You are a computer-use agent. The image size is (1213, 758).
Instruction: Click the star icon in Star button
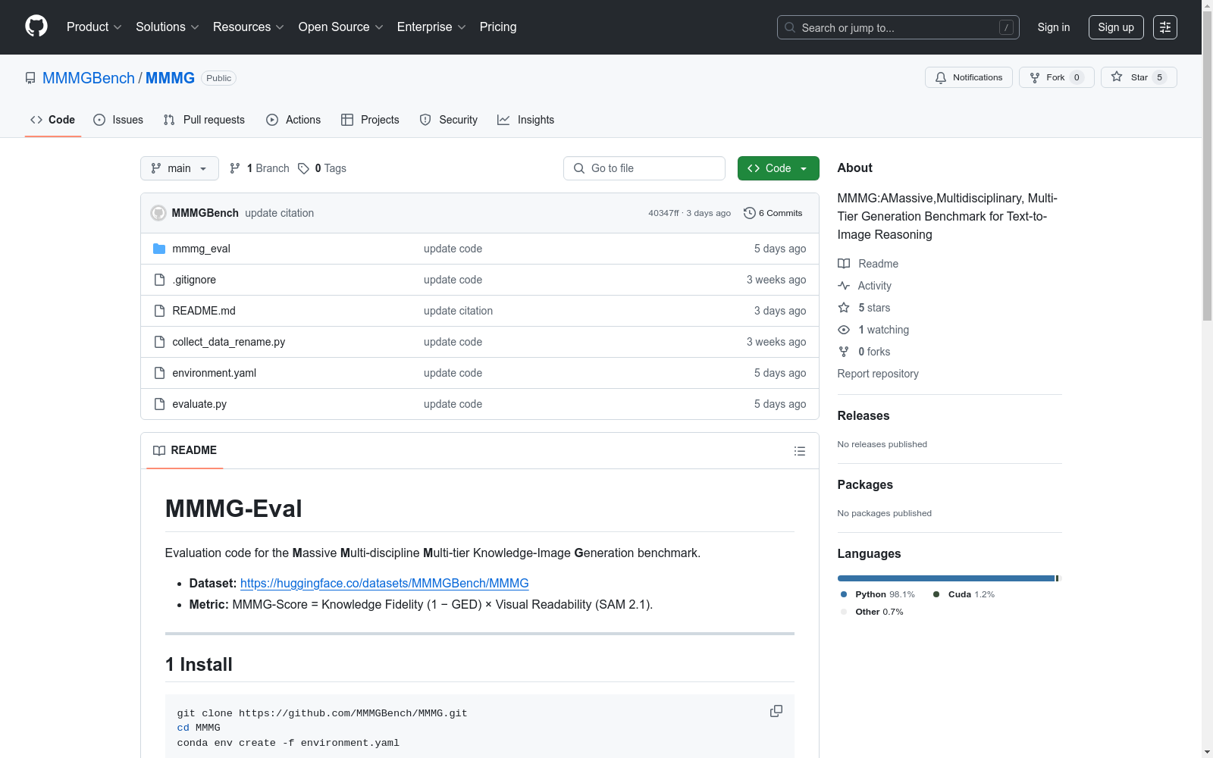1117,77
